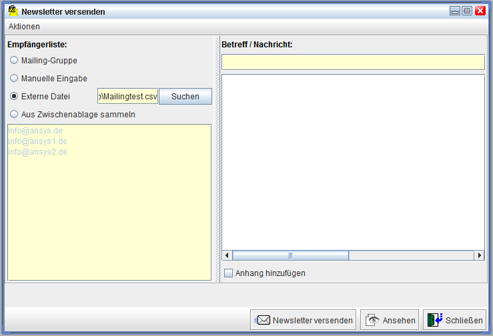The width and height of the screenshot is (493, 336).
Task: Click the Mailingtest.csv file path field
Action: coord(127,96)
